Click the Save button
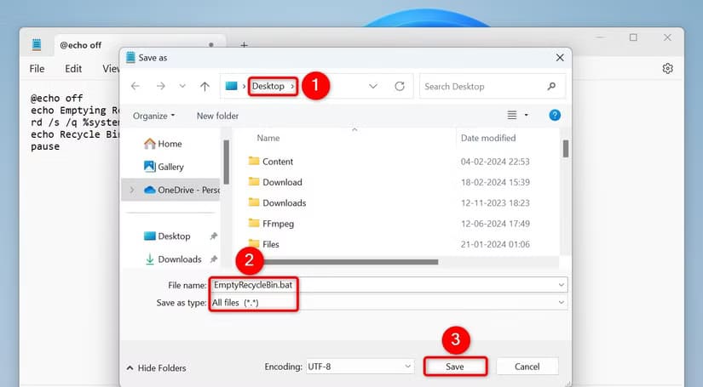Viewport: 703px width, 387px height. [456, 367]
